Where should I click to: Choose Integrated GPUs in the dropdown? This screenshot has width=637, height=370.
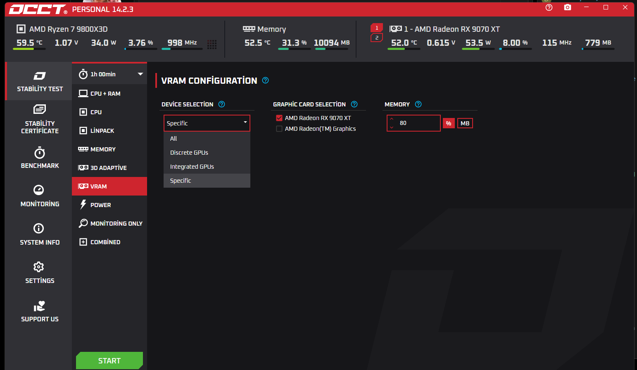(x=207, y=167)
